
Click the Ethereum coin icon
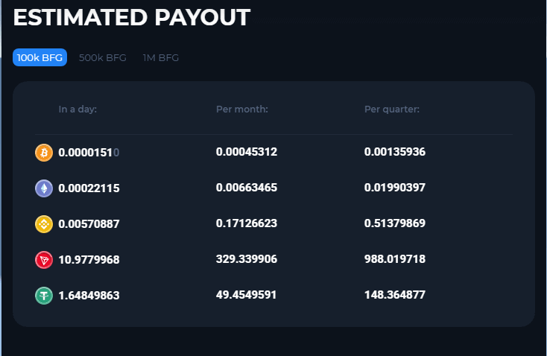pos(44,188)
